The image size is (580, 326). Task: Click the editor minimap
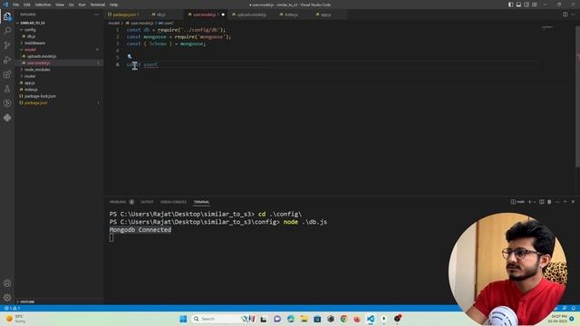[x=547, y=28]
